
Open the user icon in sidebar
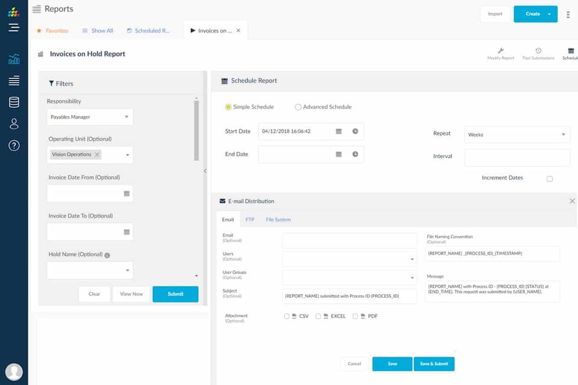pyautogui.click(x=14, y=124)
